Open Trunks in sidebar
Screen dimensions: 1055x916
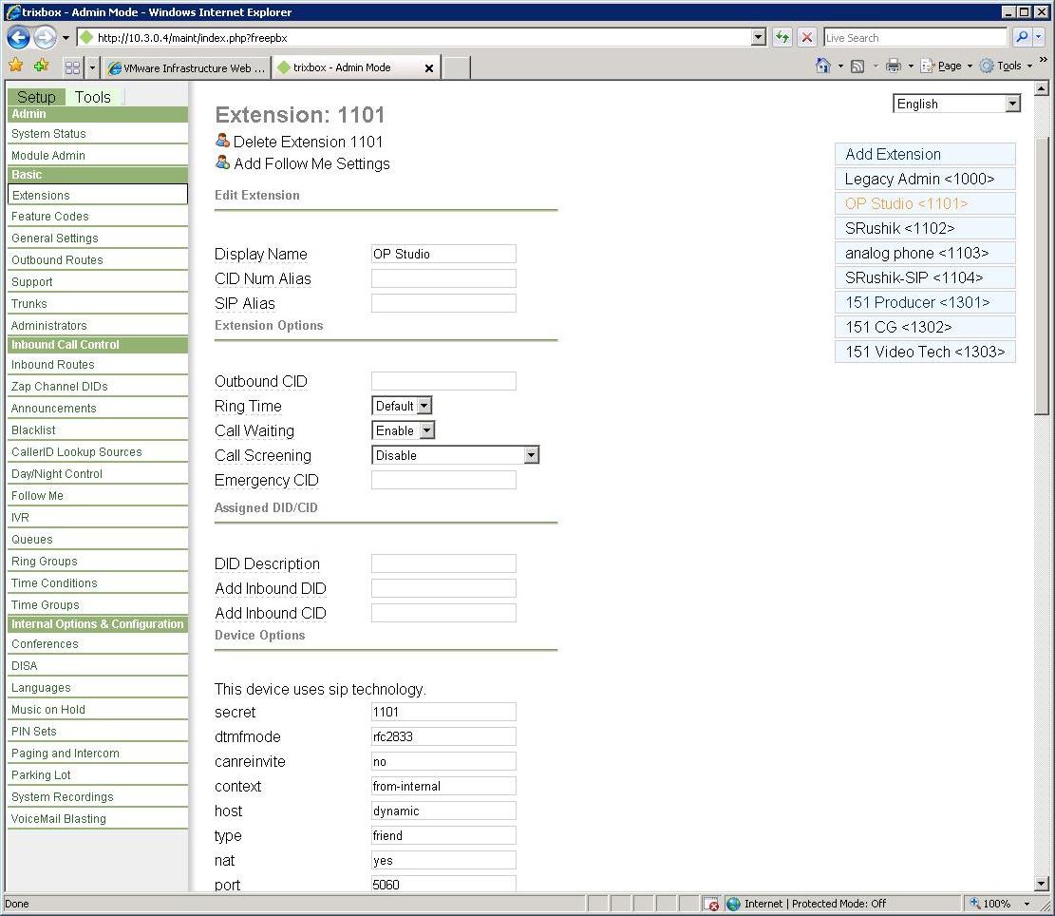click(x=98, y=303)
